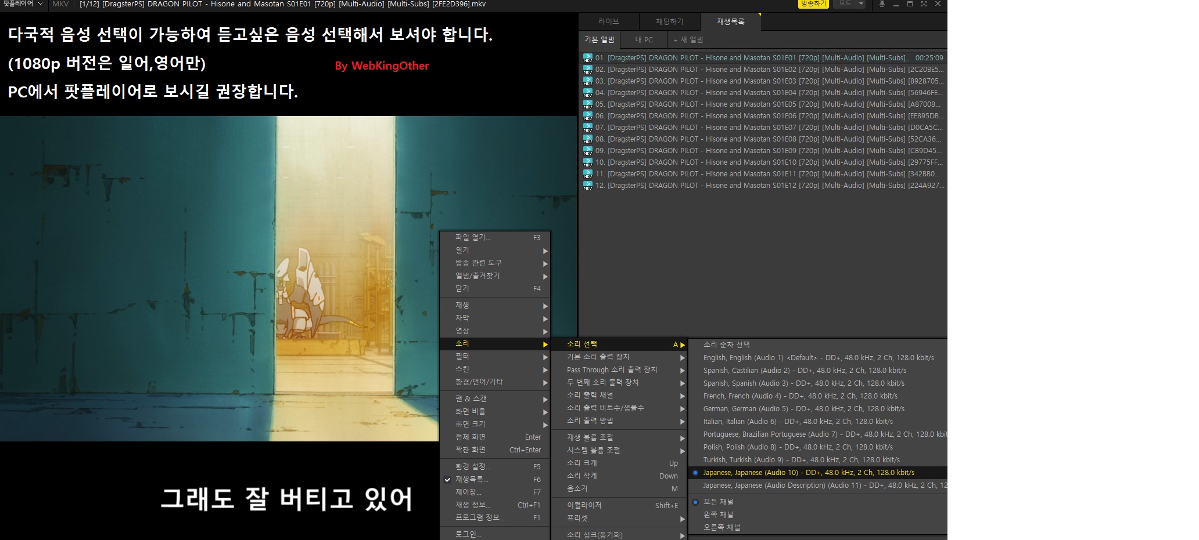Viewport: 1199px width, 540px height.
Task: Click the MKV file icon of playlist item 08
Action: click(x=587, y=139)
